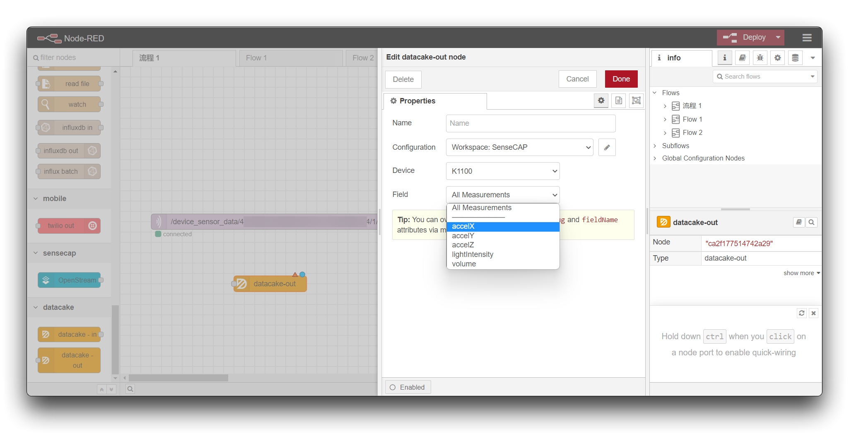Viewport: 849px width, 436px height.
Task: Select Flow 2 in the info tree
Action: 692,132
